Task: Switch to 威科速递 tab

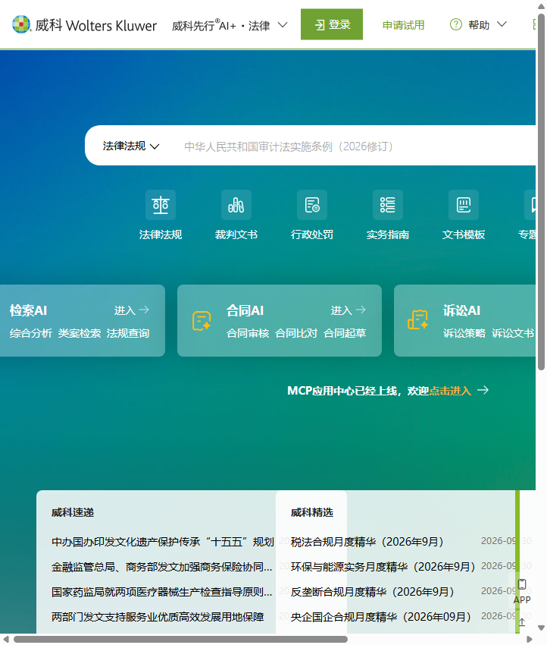Action: pyautogui.click(x=73, y=512)
